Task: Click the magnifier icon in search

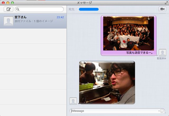Action: tap(18, 10)
